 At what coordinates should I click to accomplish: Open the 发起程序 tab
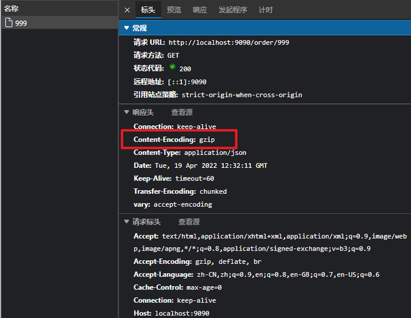(x=233, y=10)
